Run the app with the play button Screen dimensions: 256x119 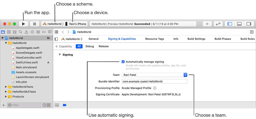click(23, 24)
